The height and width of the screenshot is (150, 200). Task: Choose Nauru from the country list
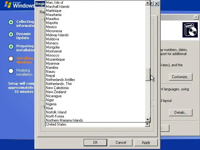tap(95, 72)
